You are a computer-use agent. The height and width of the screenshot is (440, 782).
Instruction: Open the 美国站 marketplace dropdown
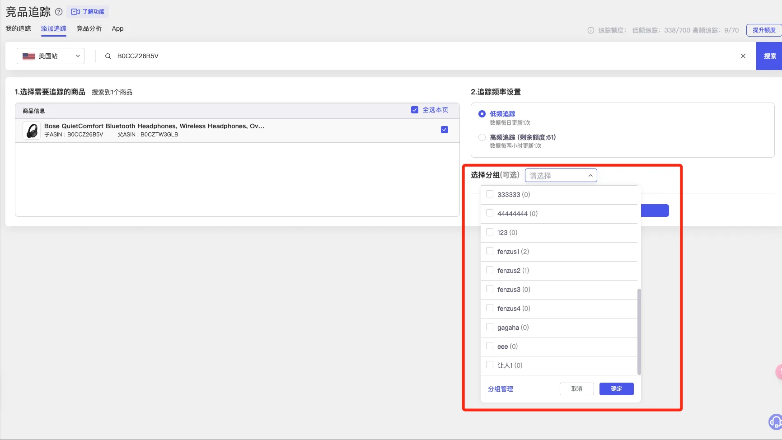[x=51, y=56]
